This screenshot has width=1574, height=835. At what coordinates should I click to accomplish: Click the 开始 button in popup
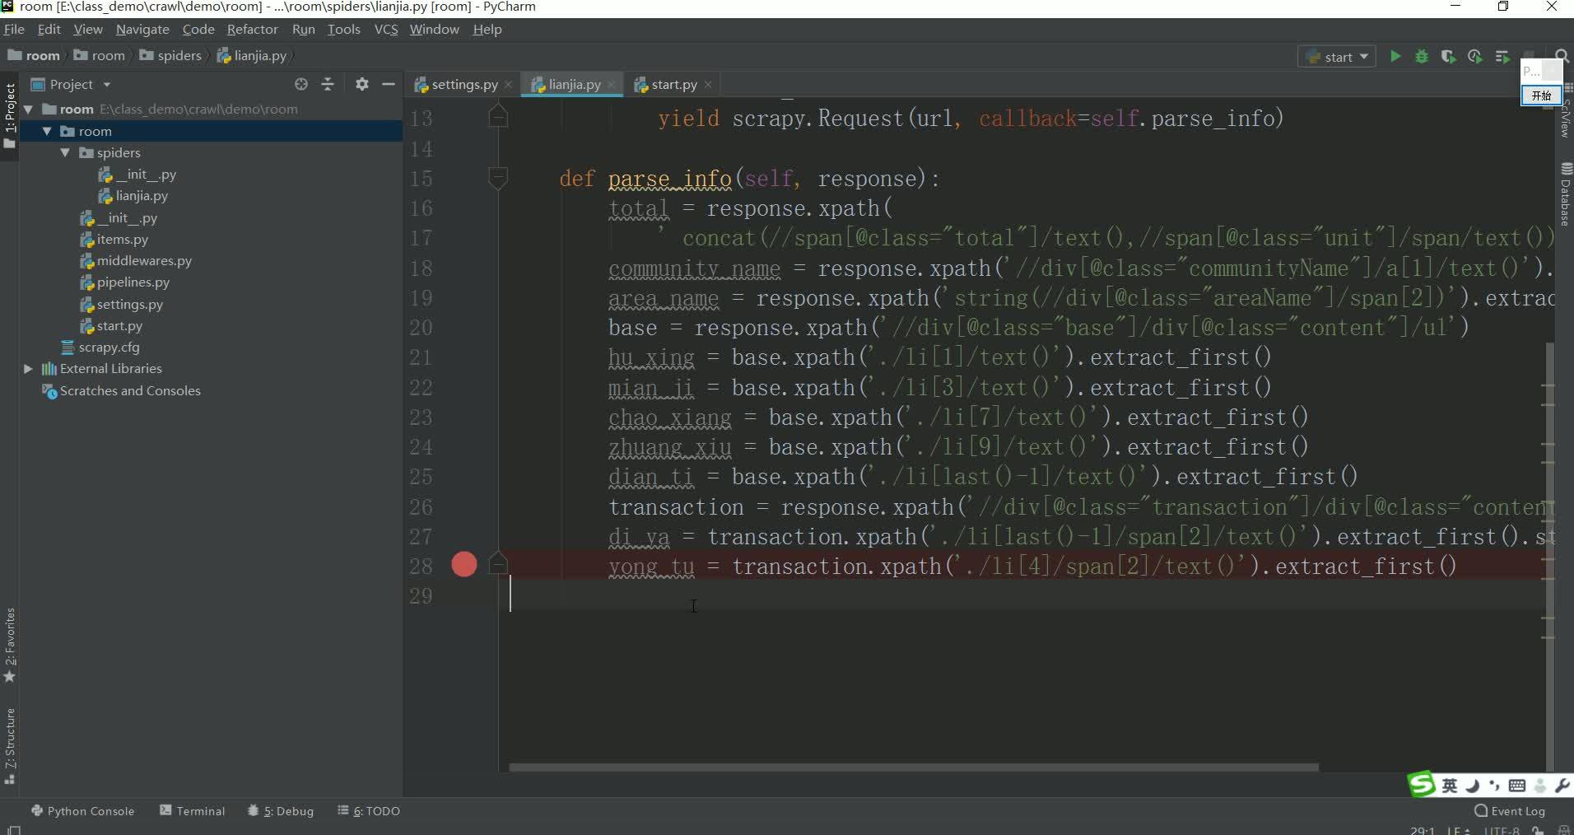[1540, 96]
